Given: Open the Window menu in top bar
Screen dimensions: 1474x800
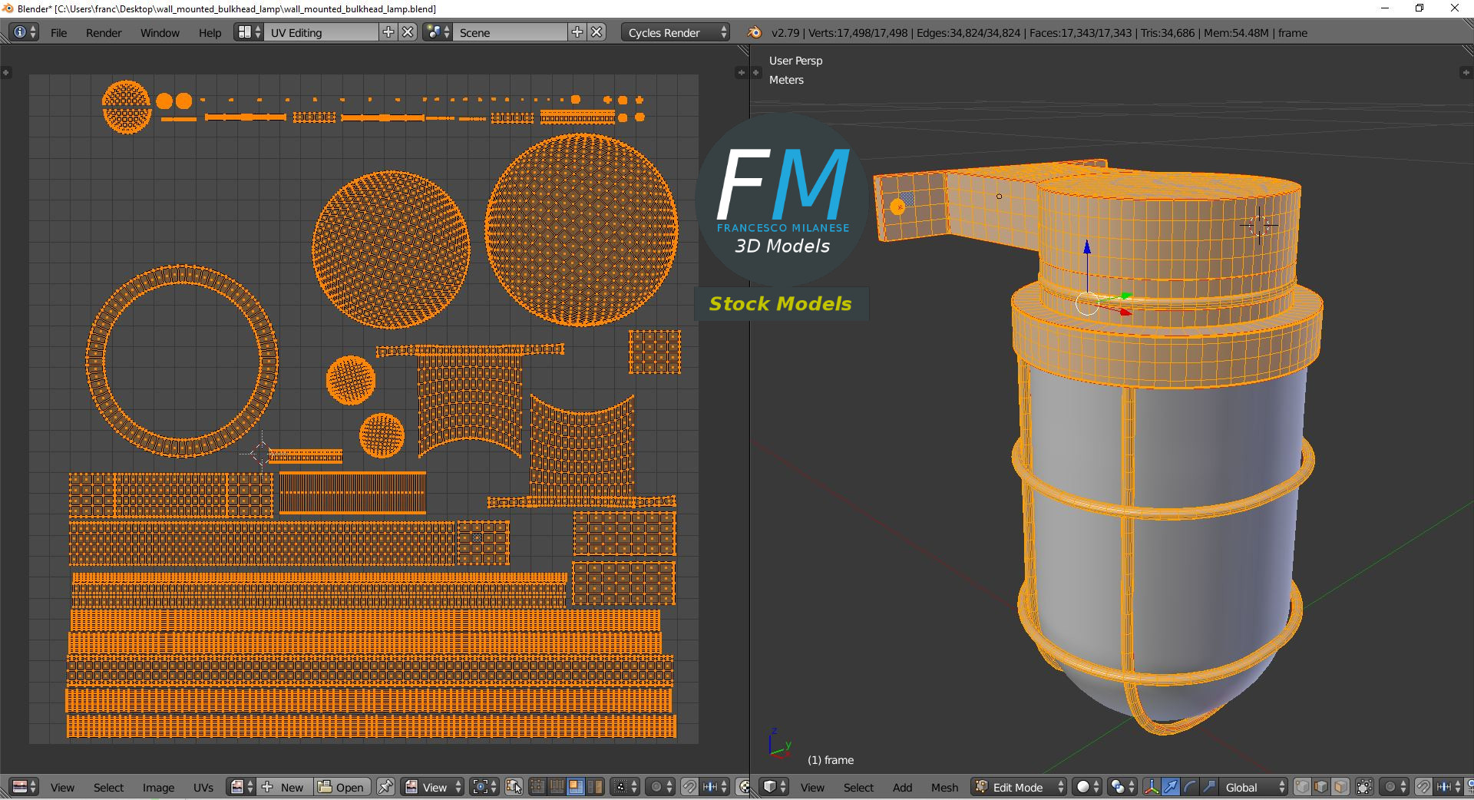Looking at the screenshot, I should pyautogui.click(x=160, y=33).
